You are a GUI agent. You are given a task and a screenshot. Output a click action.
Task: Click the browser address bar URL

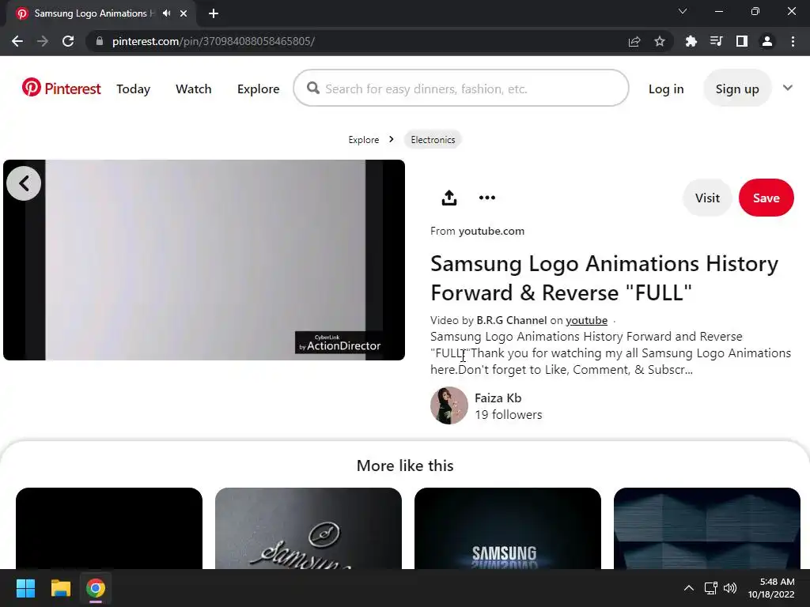[x=214, y=41]
